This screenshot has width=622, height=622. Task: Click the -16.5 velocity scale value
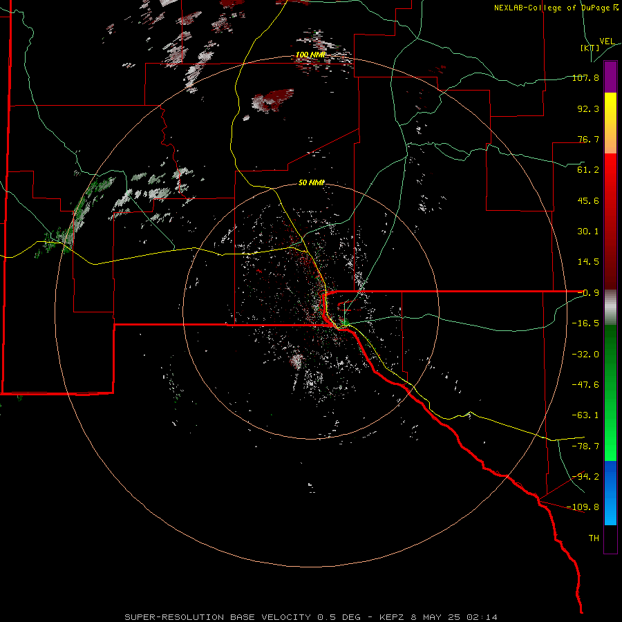(x=585, y=323)
